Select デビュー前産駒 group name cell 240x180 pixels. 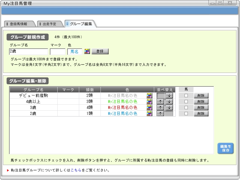tap(34, 95)
